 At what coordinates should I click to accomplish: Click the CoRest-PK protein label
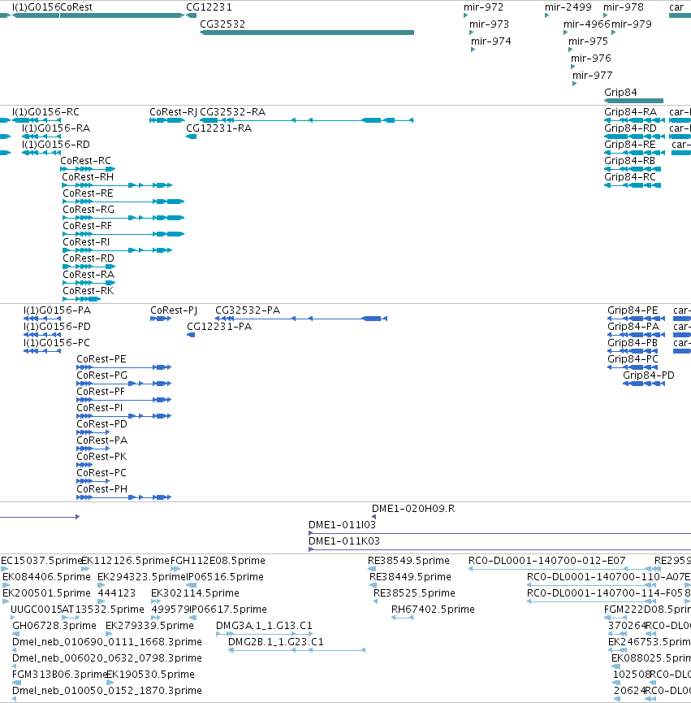tap(101, 457)
